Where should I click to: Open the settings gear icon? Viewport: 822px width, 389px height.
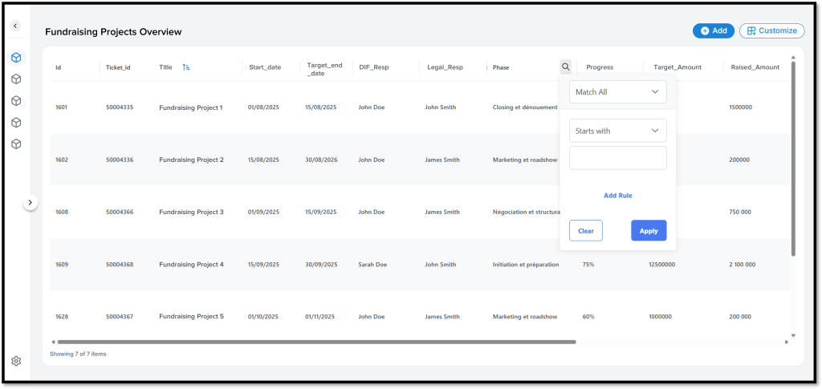16,362
